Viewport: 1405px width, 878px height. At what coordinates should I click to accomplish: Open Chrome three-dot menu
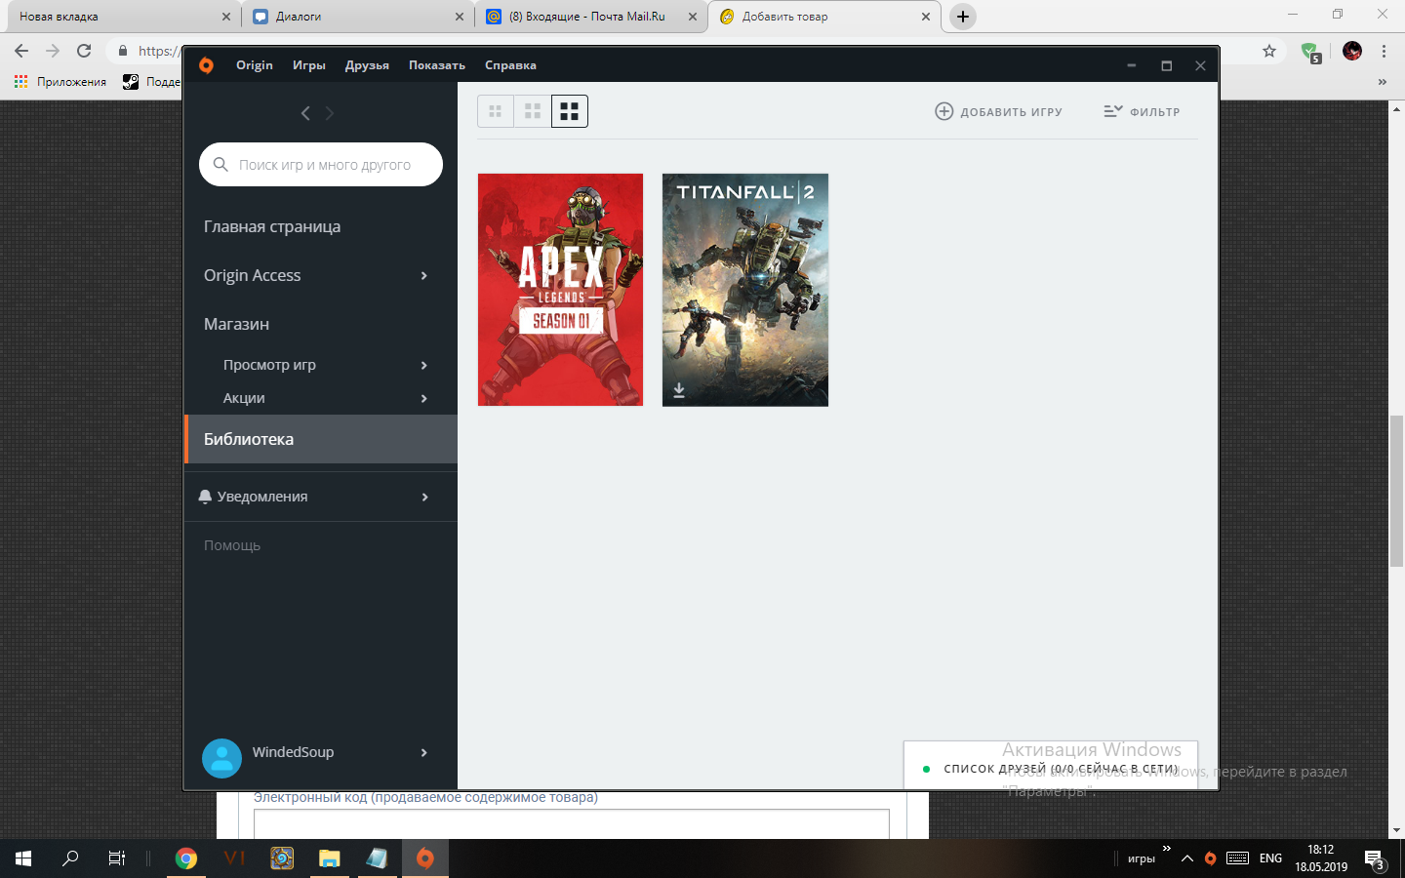[1384, 51]
